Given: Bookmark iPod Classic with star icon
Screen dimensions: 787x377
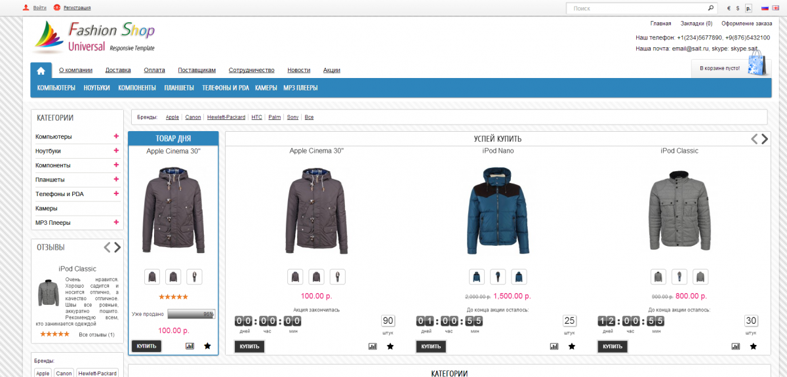Looking at the screenshot, I should (x=753, y=346).
